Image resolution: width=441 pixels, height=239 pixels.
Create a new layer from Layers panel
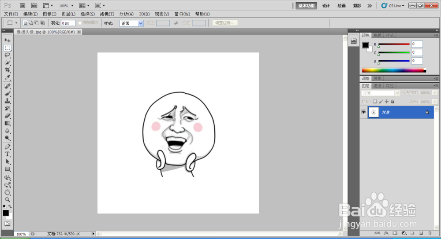tap(421, 233)
